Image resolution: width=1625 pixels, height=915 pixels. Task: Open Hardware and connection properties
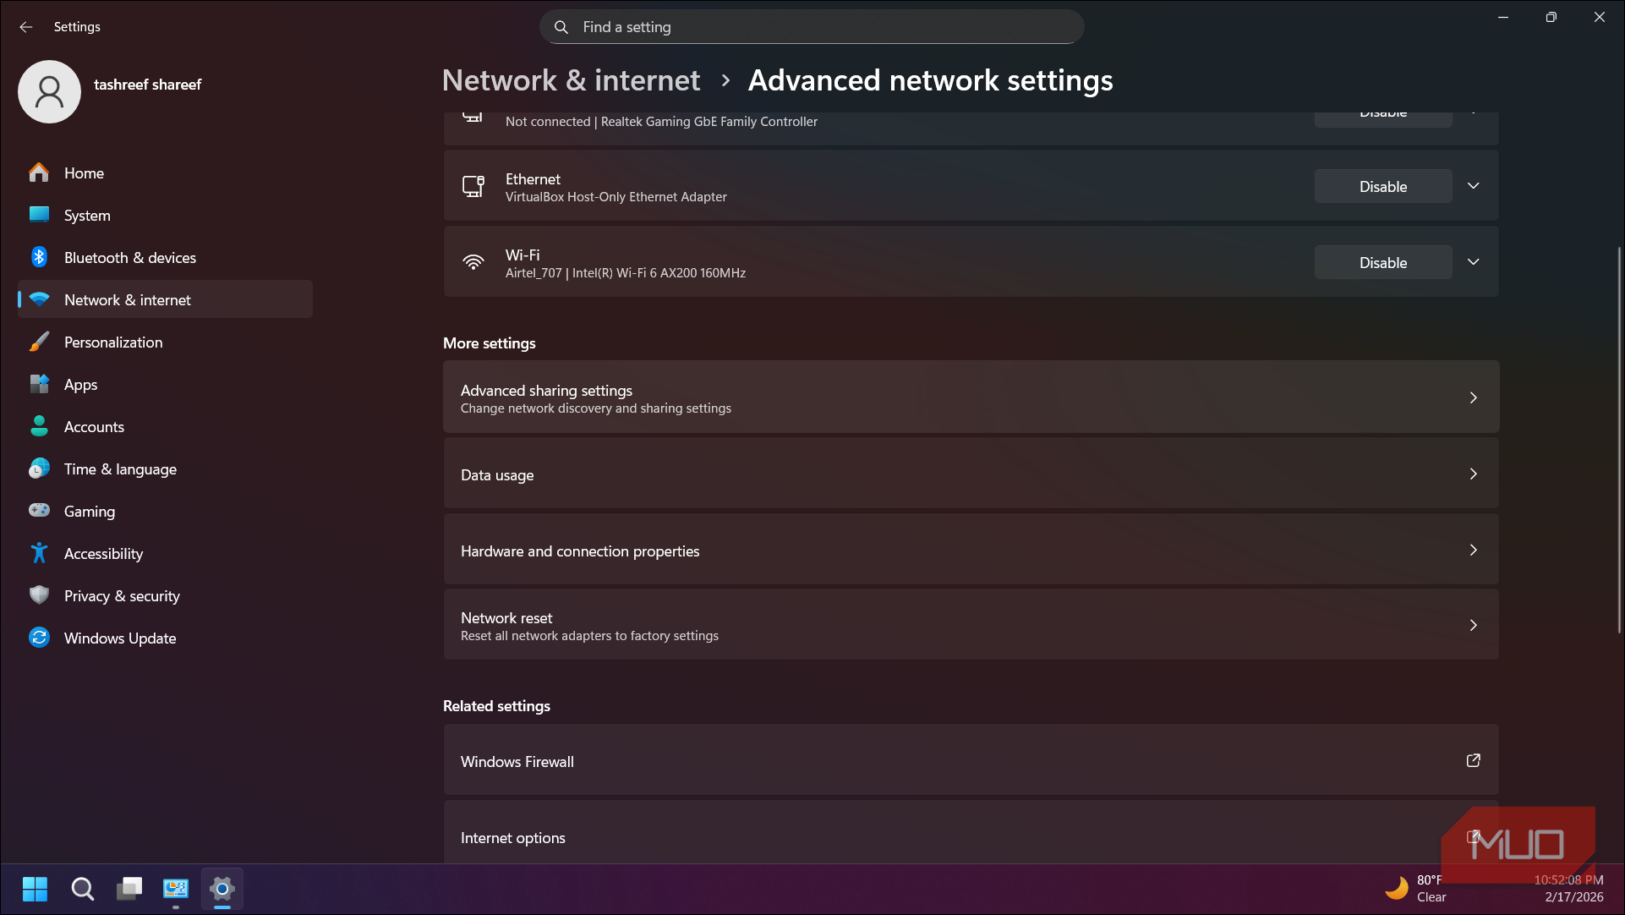(971, 550)
